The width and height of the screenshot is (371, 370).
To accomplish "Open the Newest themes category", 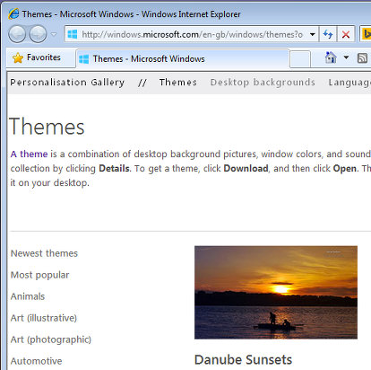I will pos(44,253).
